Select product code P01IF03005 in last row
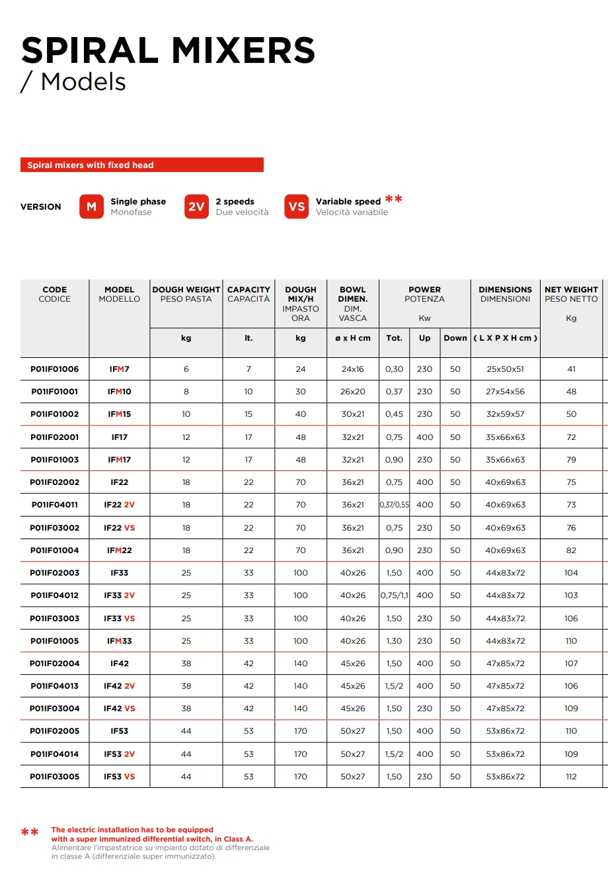The width and height of the screenshot is (608, 872). point(55,777)
